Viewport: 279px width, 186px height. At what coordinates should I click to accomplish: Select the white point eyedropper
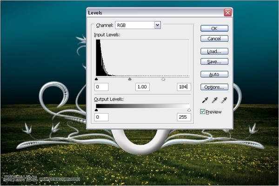tap(224, 100)
